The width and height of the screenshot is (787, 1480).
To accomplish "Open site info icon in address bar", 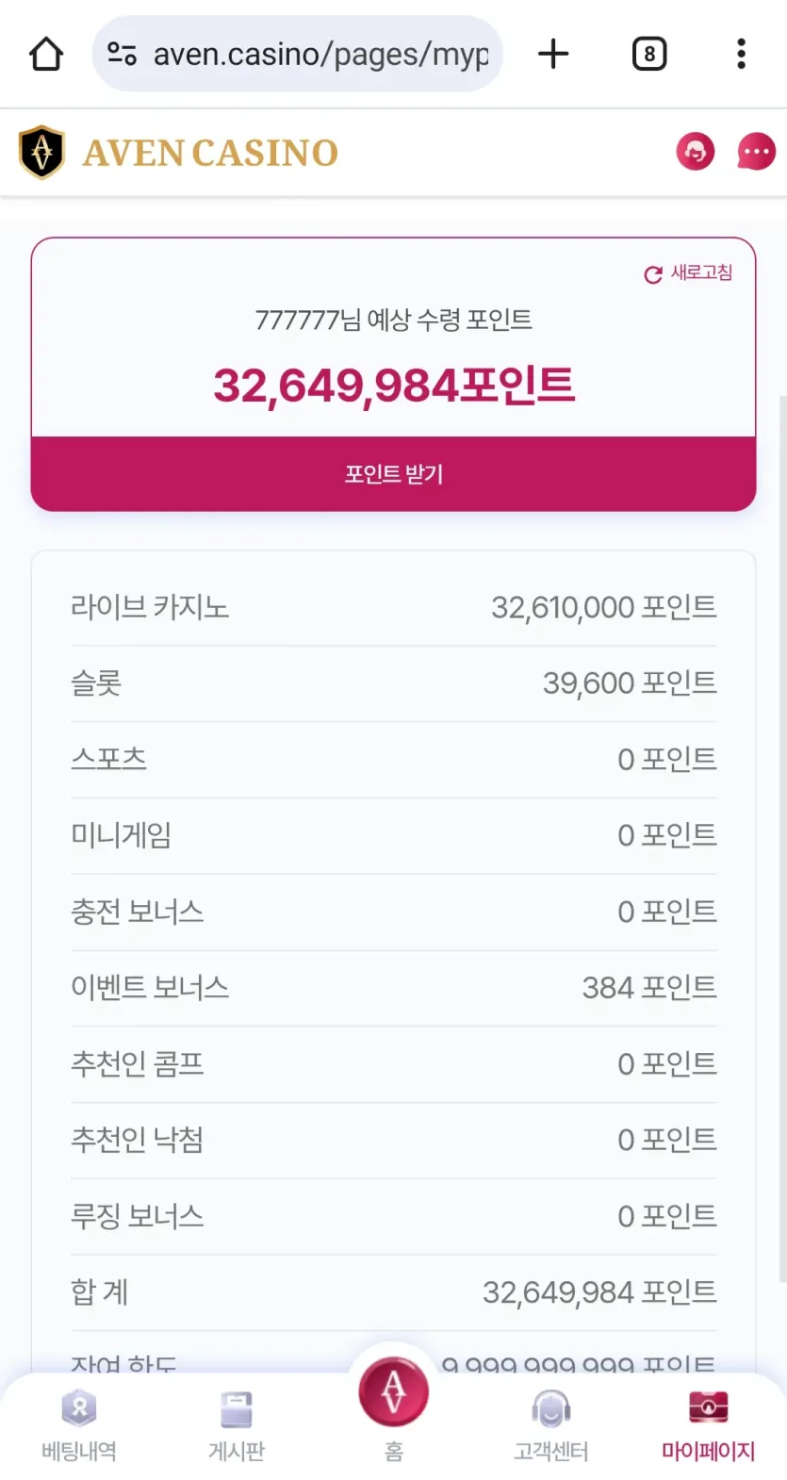I will coord(122,54).
